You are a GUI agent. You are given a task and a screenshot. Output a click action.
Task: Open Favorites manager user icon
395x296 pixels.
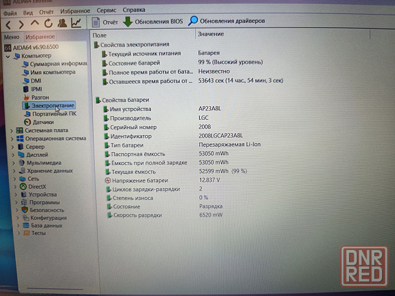pyautogui.click(x=62, y=23)
